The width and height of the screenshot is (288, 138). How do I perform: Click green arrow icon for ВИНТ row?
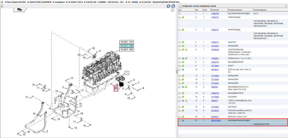pyautogui.click(x=183, y=117)
